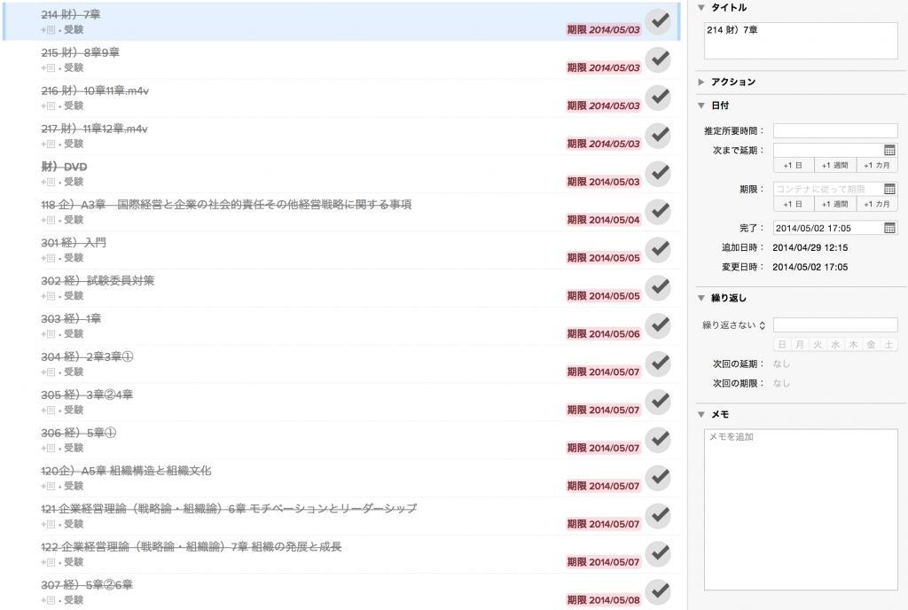
Task: Uncheck the 307 経）5章②6章 task
Action: (658, 591)
